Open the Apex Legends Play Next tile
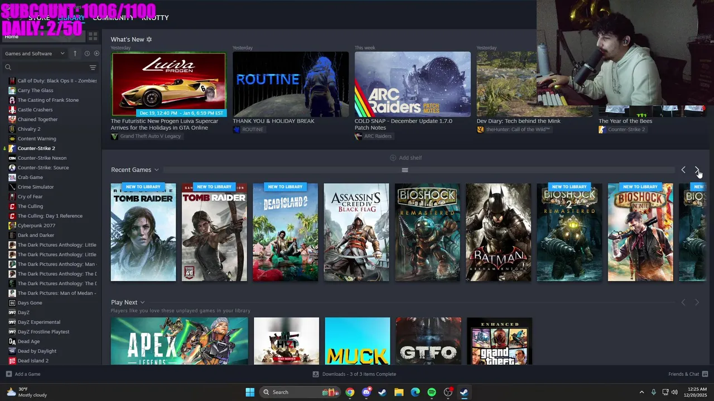This screenshot has height=401, width=714. tap(180, 341)
